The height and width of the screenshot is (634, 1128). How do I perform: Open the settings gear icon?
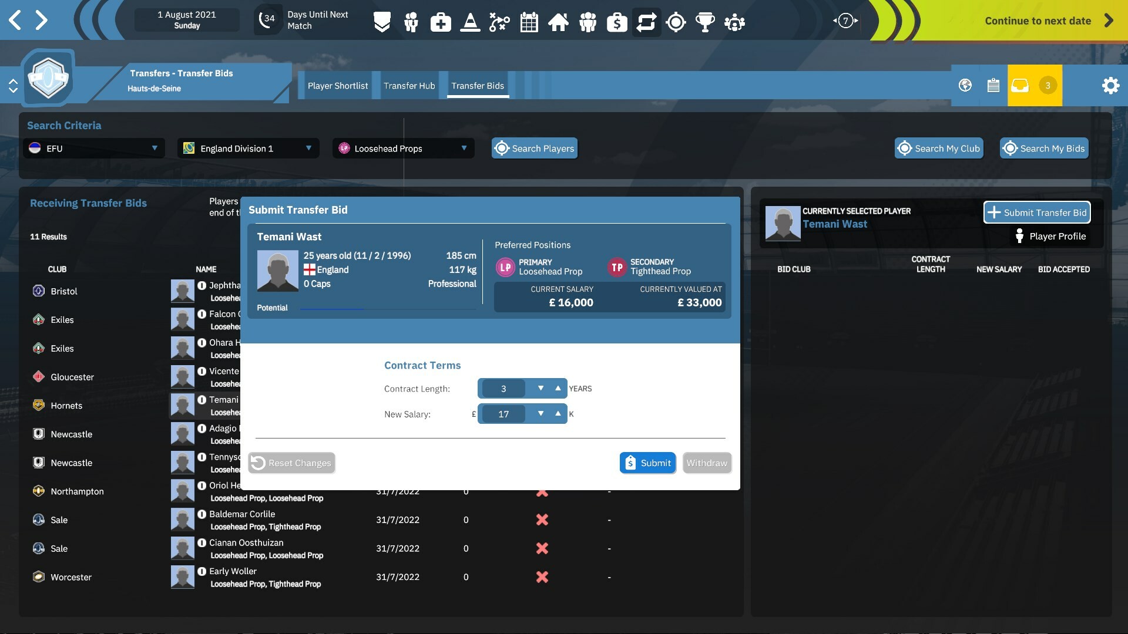coord(1111,85)
